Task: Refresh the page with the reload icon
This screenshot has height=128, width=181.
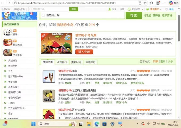Action: coord(9,3)
